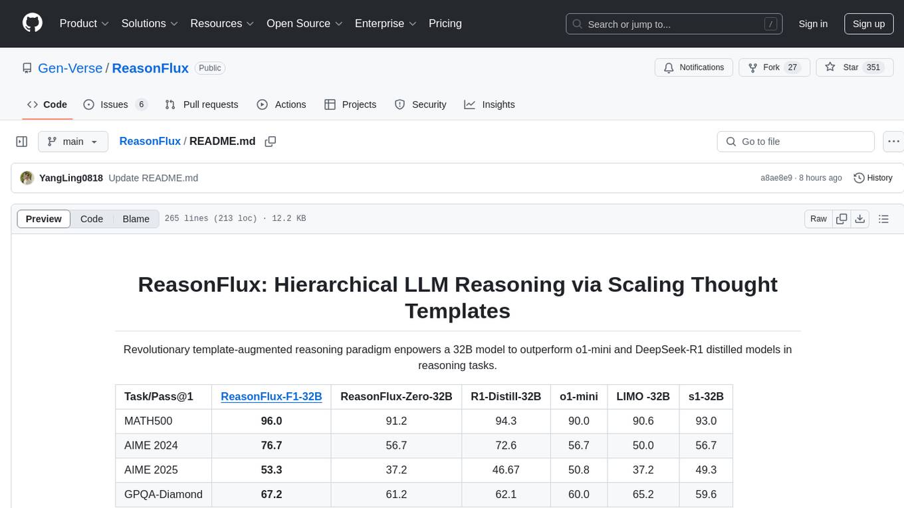Click the o1-mini column header
The image size is (904, 508).
[x=579, y=396]
